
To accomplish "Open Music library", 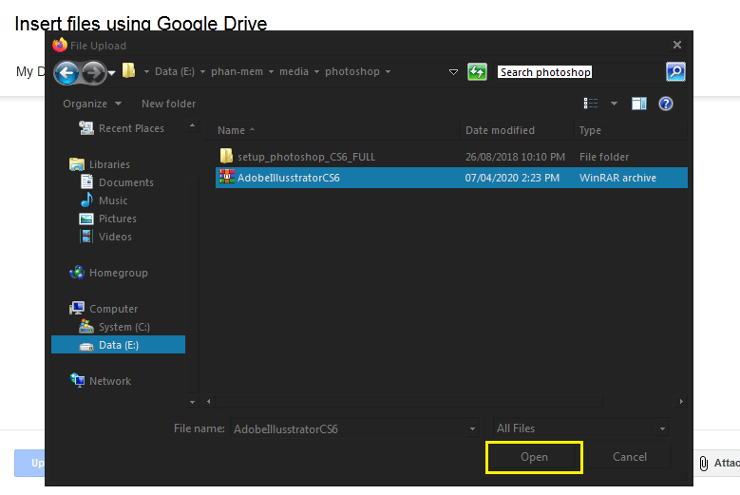I will [x=104, y=200].
